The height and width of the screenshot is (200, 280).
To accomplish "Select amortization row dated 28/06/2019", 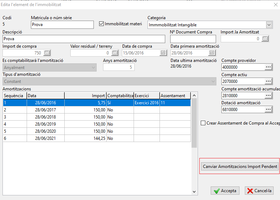I will (97, 124).
